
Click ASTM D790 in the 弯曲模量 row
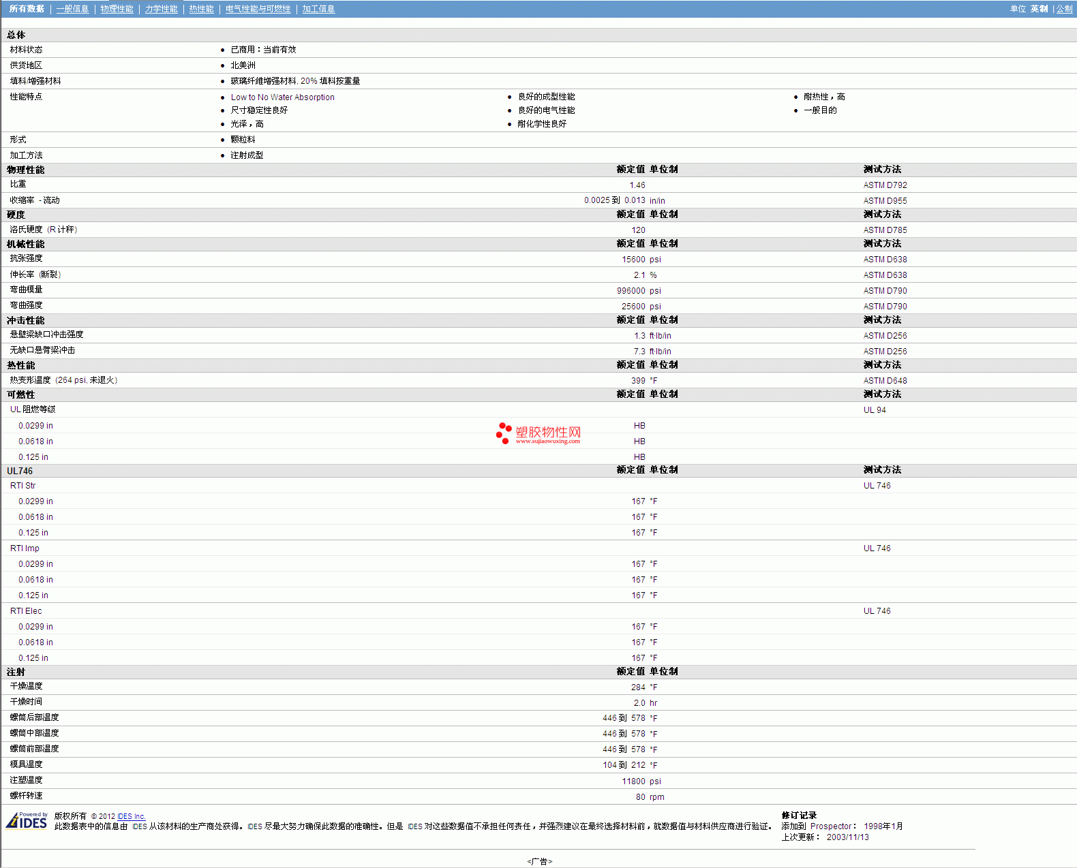885,291
